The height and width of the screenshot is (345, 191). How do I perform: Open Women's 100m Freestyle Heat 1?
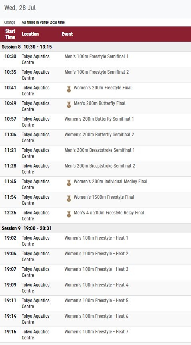pyautogui.click(x=96, y=238)
